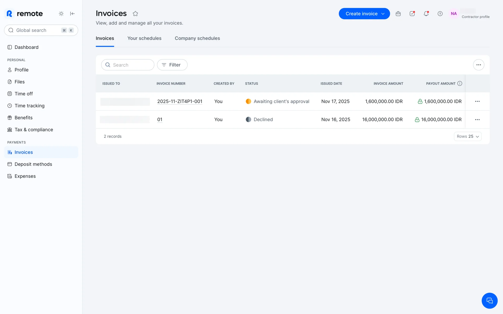The width and height of the screenshot is (503, 314).
Task: Star the Invoices page as favorite
Action: (135, 14)
